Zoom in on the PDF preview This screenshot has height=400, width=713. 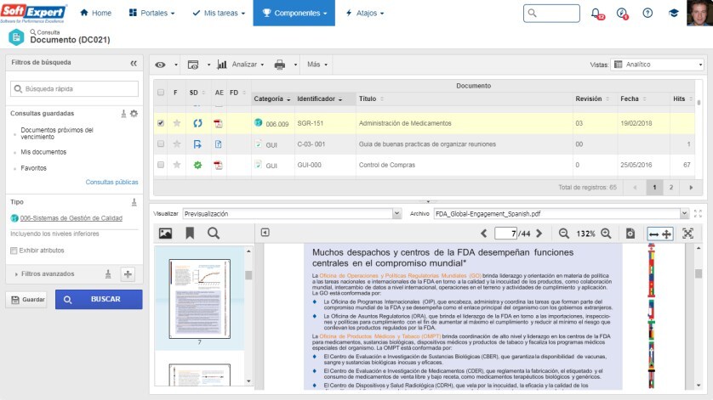pyautogui.click(x=606, y=233)
